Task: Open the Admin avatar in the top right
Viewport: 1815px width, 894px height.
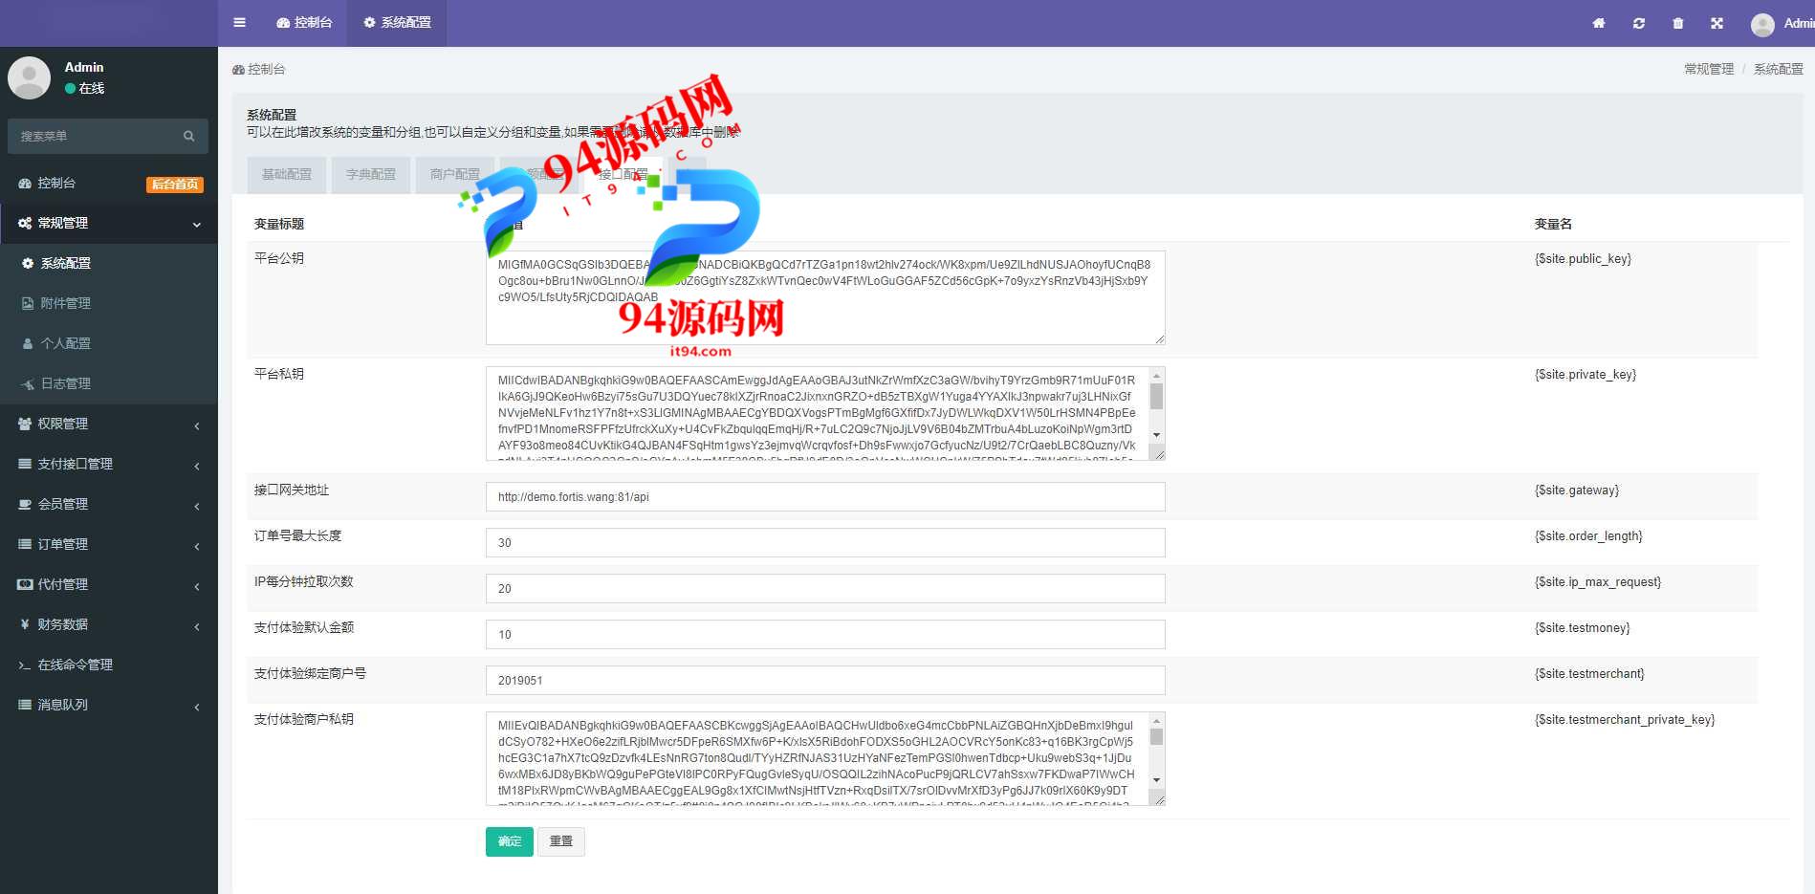Action: (1762, 24)
